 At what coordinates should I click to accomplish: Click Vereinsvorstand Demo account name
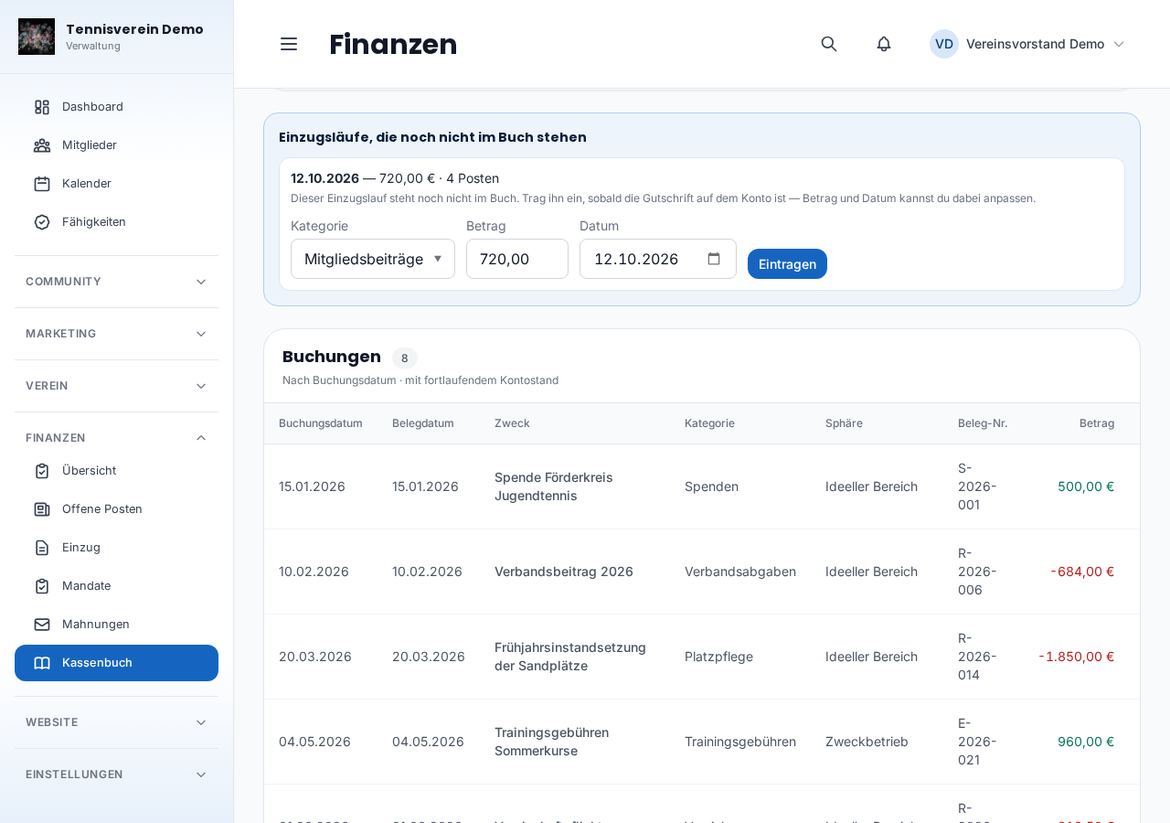(1035, 44)
